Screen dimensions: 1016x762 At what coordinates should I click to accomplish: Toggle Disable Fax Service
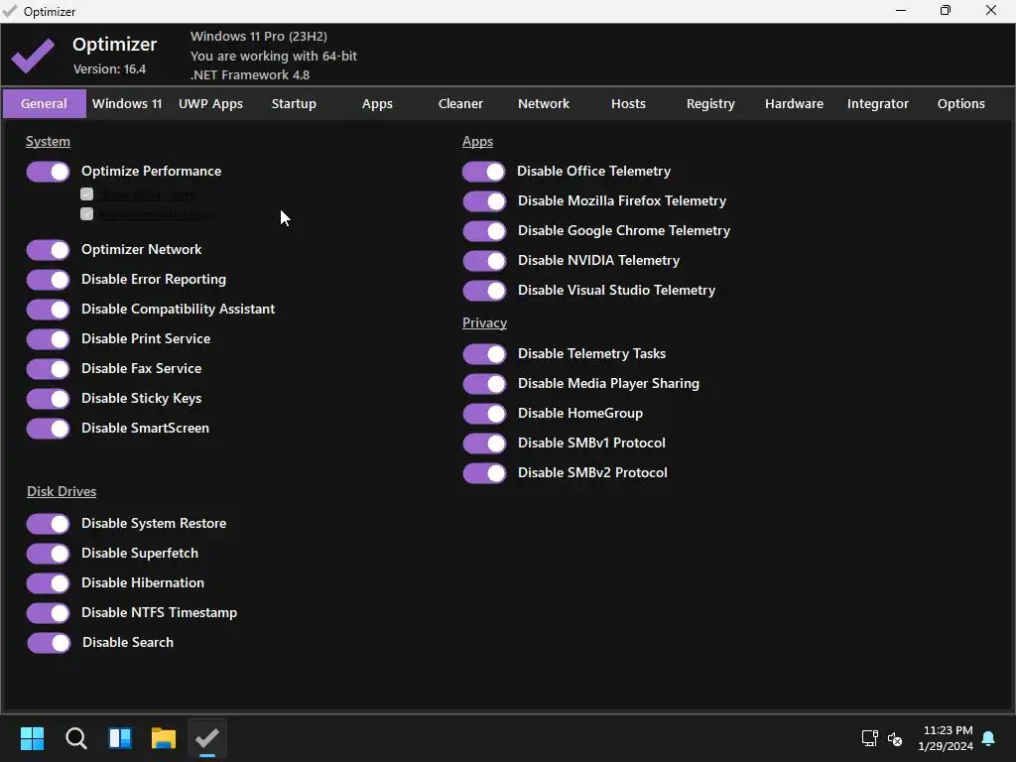click(x=48, y=369)
